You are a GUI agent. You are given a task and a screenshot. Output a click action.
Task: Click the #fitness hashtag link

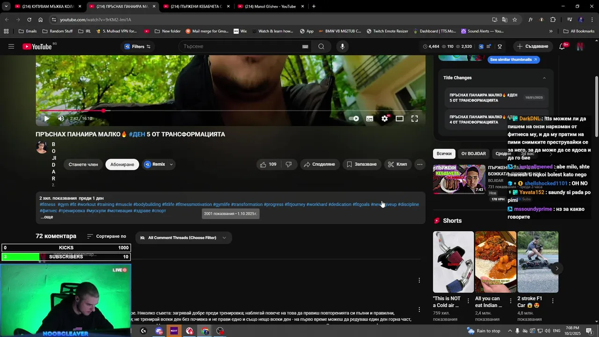[x=48, y=205]
